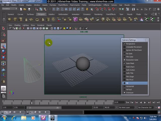Viewport: 161px width, 121px height.
Task: Click the purple cube shelf icon
Action: click(75, 19)
